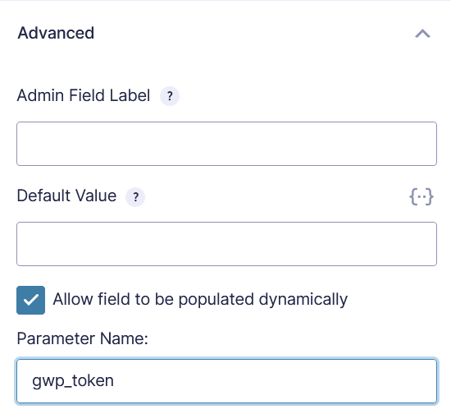Click the question mark beside Default Value
451x414 pixels.
tap(135, 197)
